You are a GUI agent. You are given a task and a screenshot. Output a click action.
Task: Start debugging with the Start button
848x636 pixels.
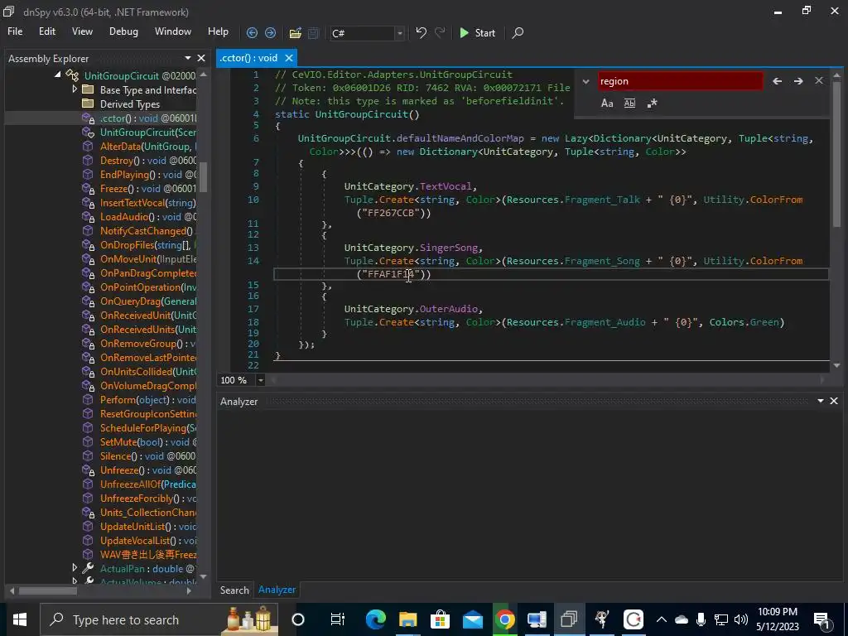[x=478, y=33]
